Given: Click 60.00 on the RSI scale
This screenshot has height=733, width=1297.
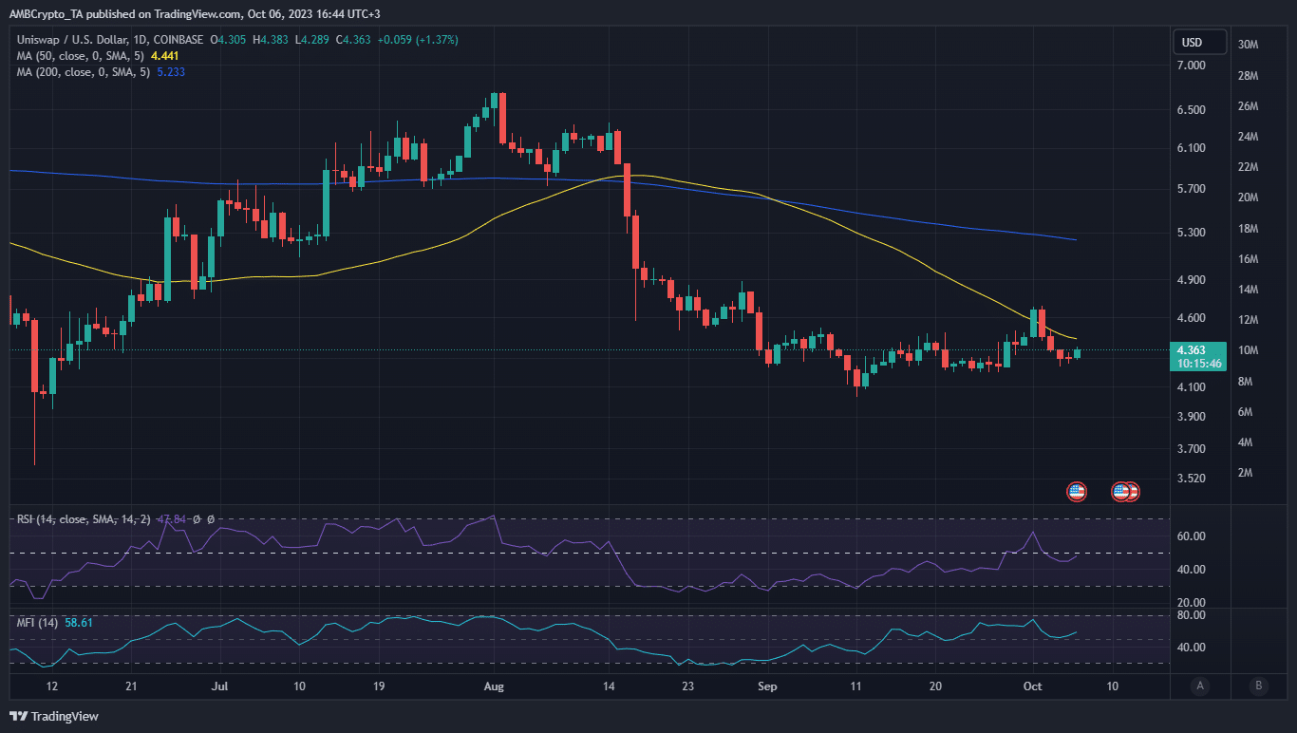Looking at the screenshot, I should 1192,536.
